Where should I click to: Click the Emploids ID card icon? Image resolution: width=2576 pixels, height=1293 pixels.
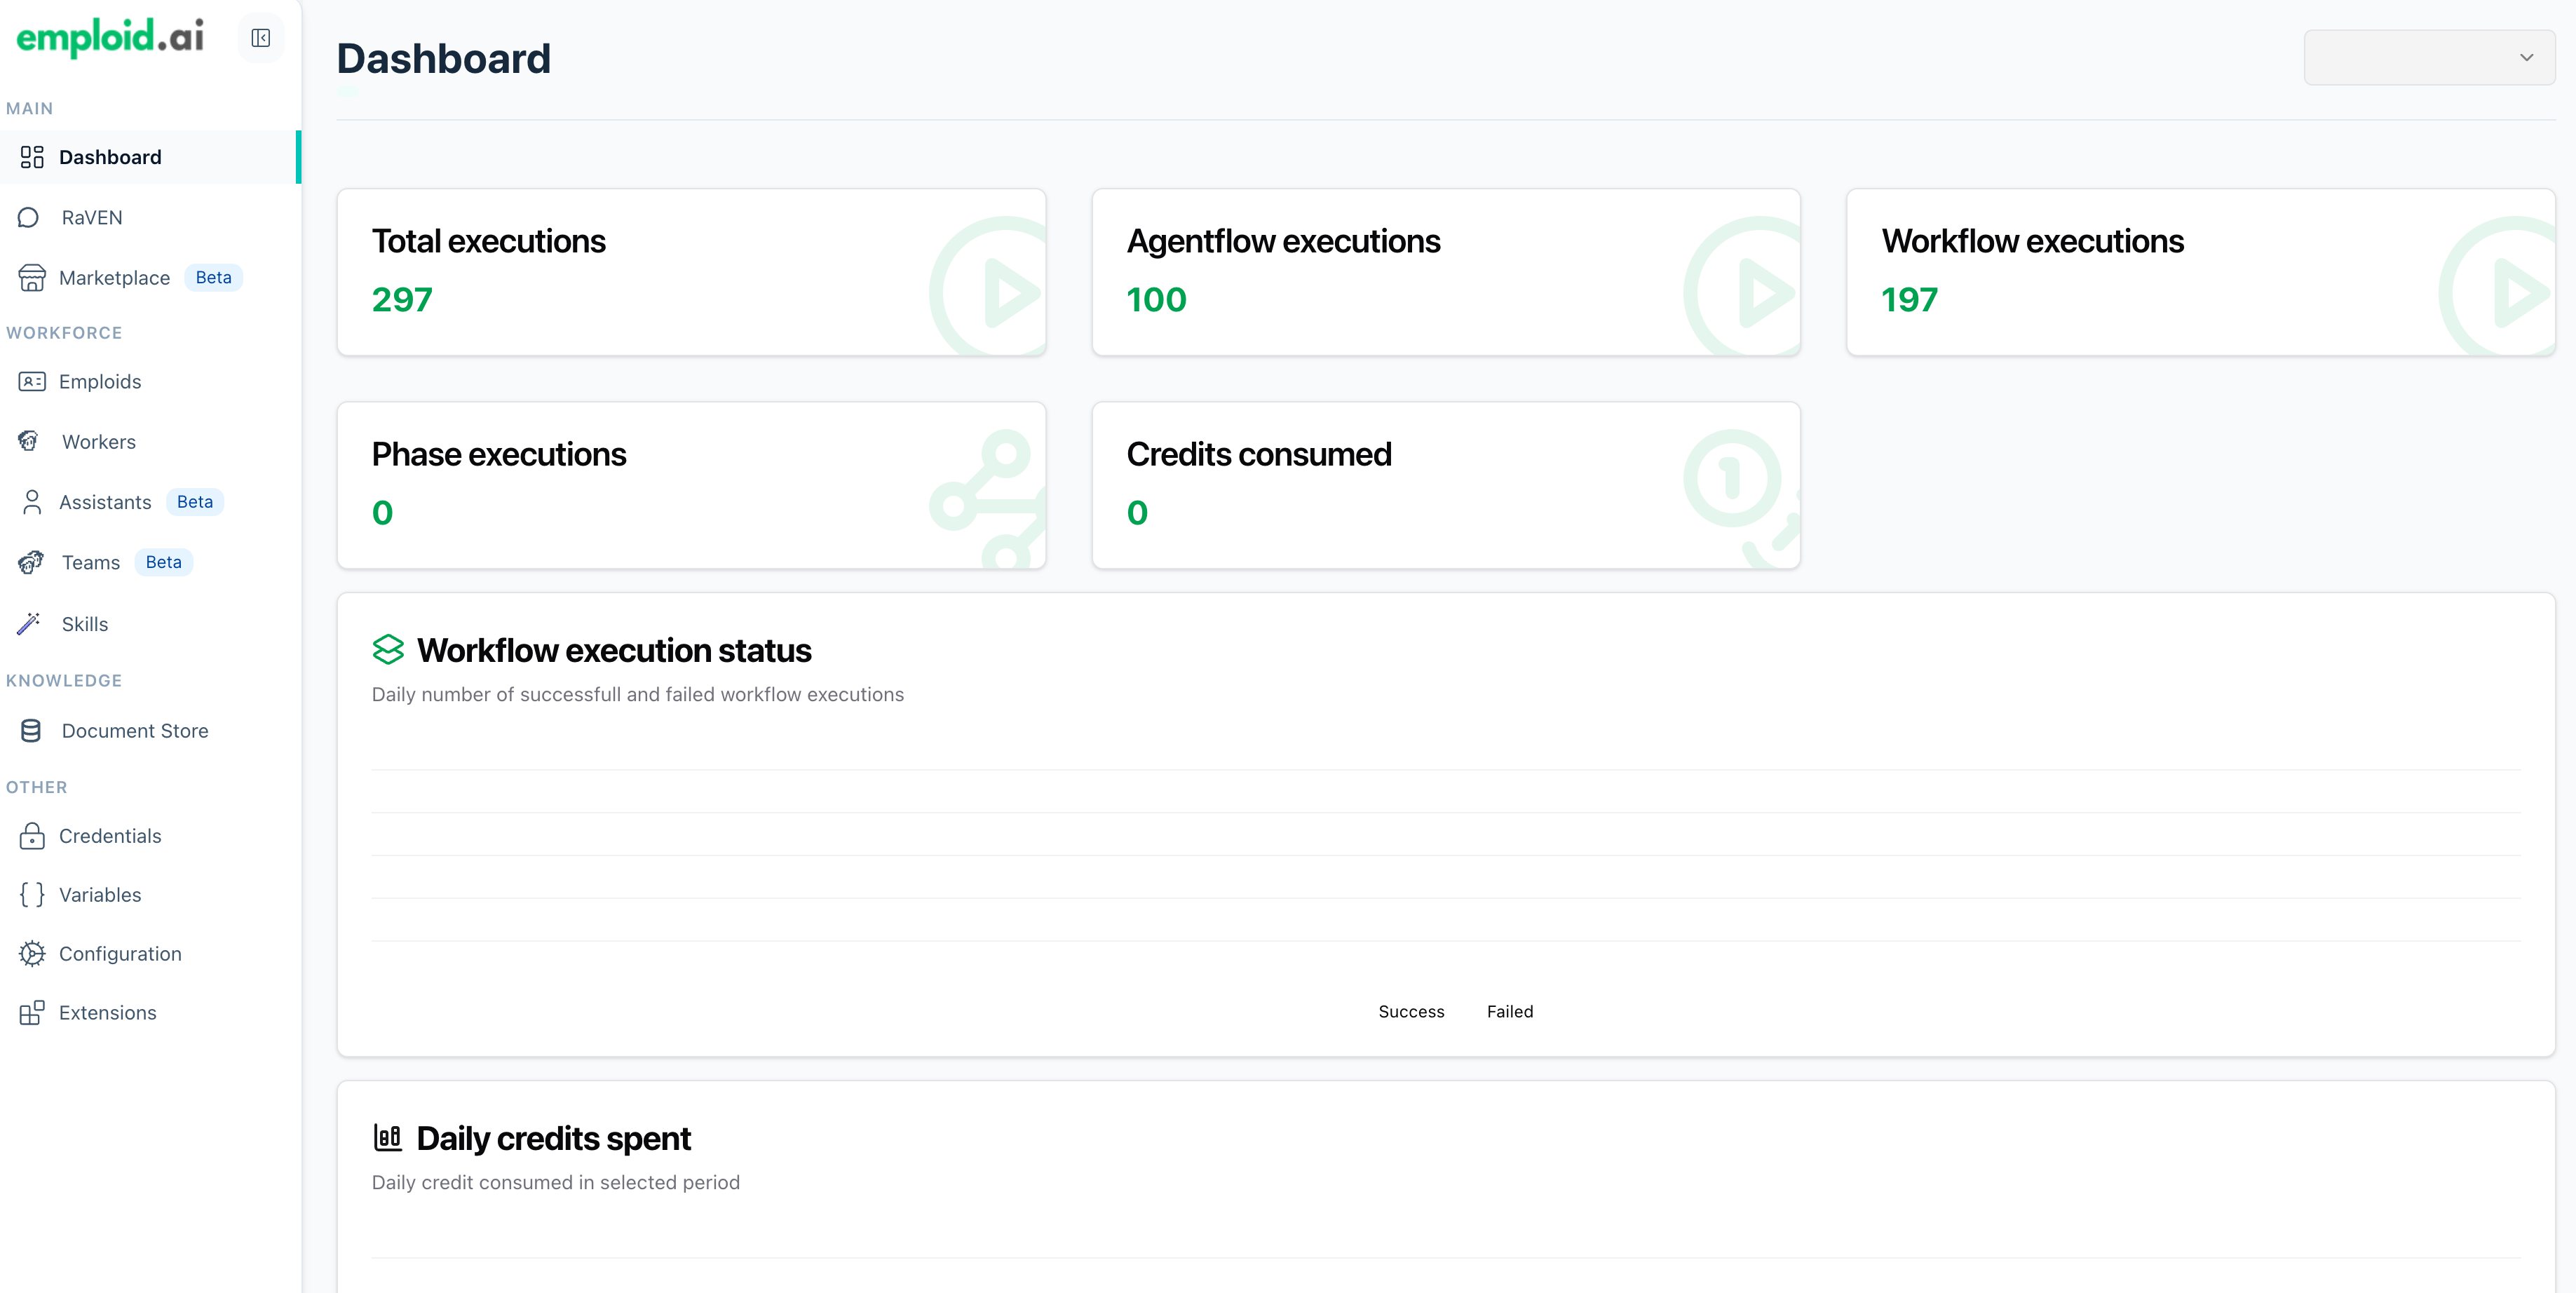(32, 381)
